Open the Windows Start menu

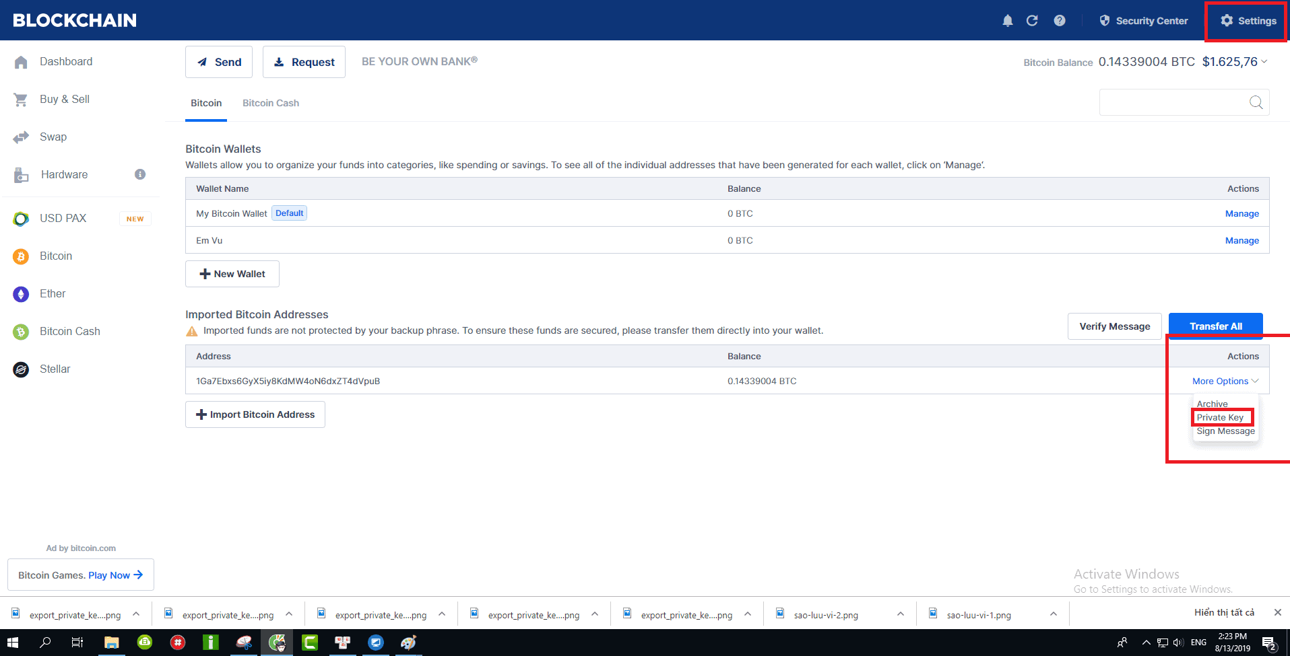coord(13,643)
